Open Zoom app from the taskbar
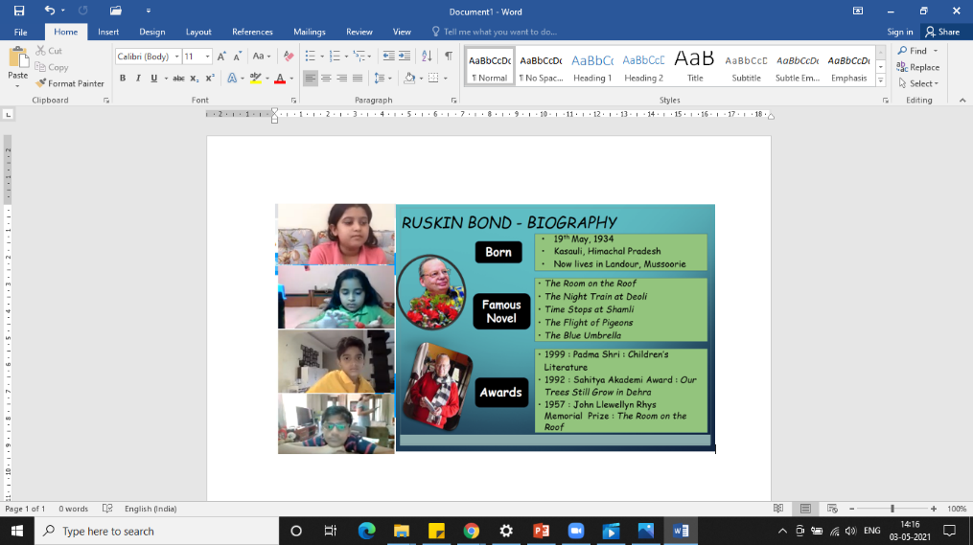Screen dimensions: 973x545 tap(576, 531)
